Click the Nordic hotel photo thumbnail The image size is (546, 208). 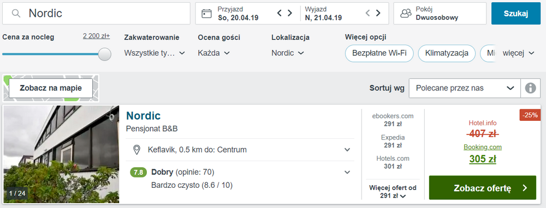pos(61,154)
